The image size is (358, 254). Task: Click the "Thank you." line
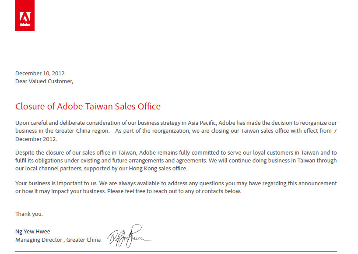tap(29, 214)
